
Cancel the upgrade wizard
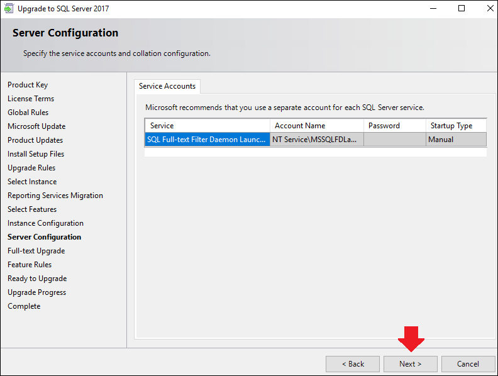(468, 364)
